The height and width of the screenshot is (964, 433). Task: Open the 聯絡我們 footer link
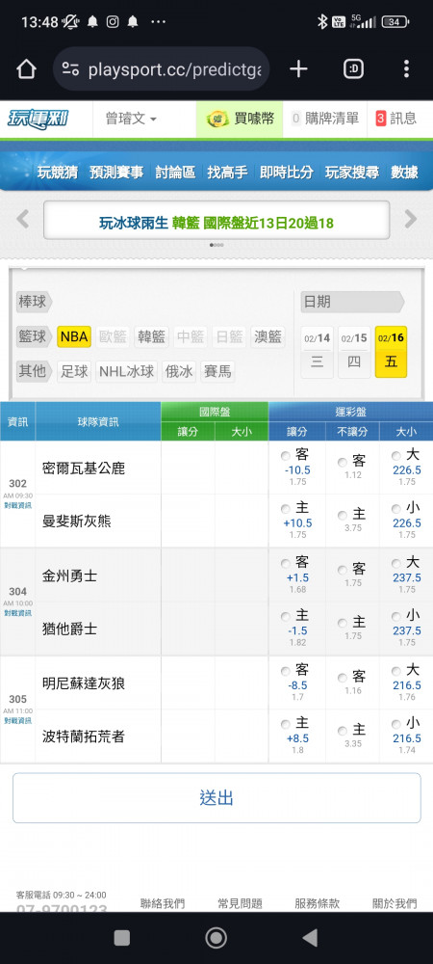pyautogui.click(x=163, y=903)
